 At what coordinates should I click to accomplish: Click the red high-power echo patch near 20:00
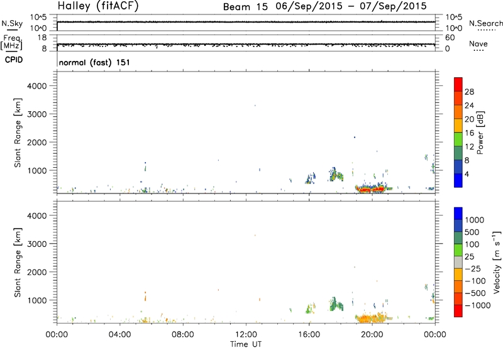(371, 189)
